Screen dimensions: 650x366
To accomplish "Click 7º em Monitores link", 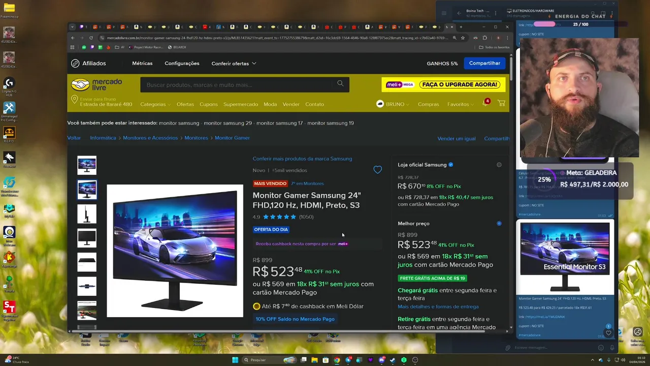I will (x=307, y=184).
